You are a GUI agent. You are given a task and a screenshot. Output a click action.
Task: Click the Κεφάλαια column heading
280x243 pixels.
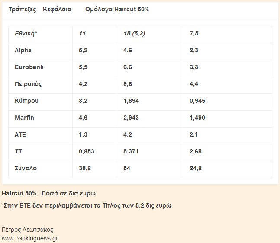57,9
